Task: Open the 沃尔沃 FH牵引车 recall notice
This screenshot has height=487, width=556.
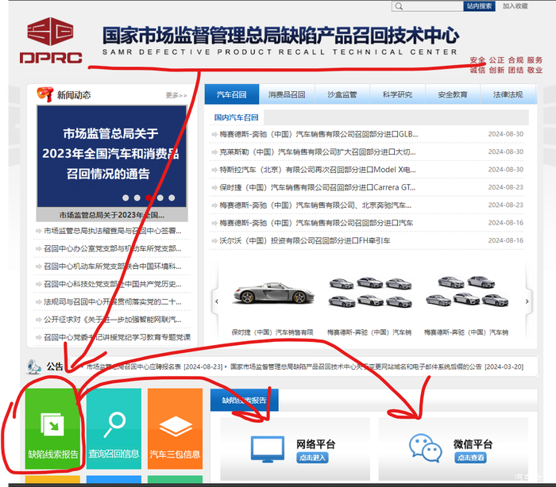Action: tap(304, 240)
